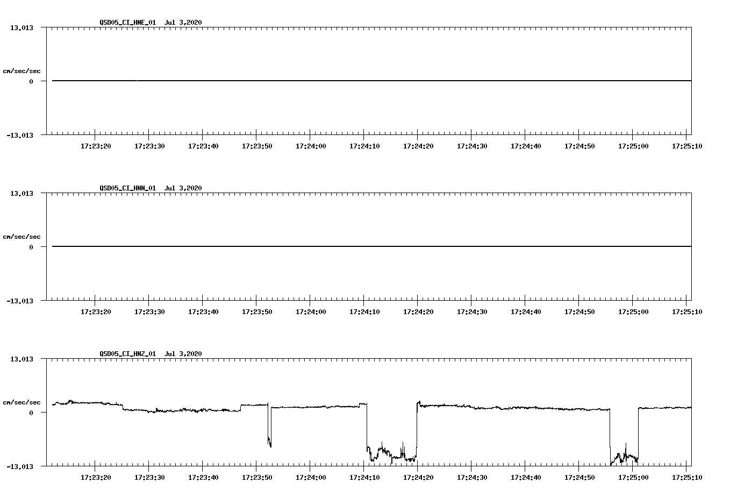Click 17:23:20 label under HNE plot
Screen dimensions: 730x497
(x=96, y=146)
